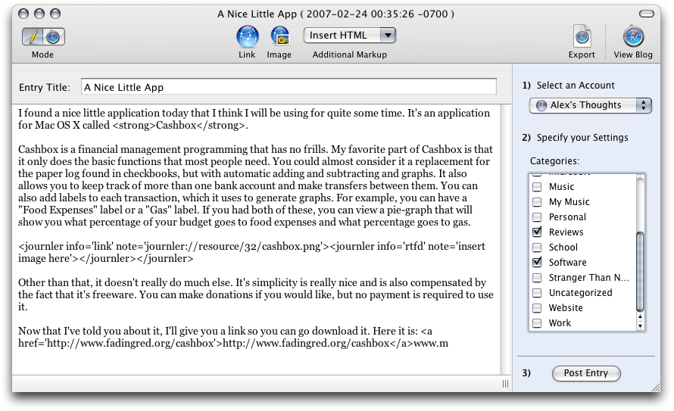Uncheck the Reviews category
Image resolution: width=674 pixels, height=411 pixels.
coord(537,232)
